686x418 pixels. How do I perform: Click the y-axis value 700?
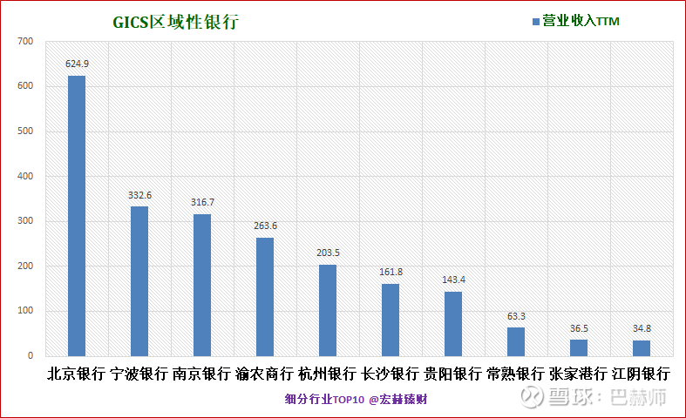click(x=25, y=42)
